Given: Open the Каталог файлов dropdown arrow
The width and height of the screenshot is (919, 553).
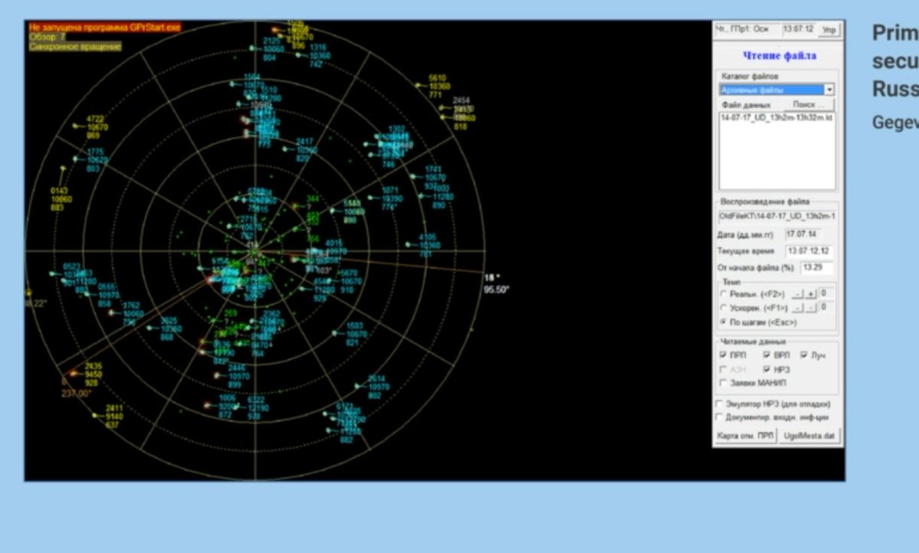Looking at the screenshot, I should click(829, 90).
